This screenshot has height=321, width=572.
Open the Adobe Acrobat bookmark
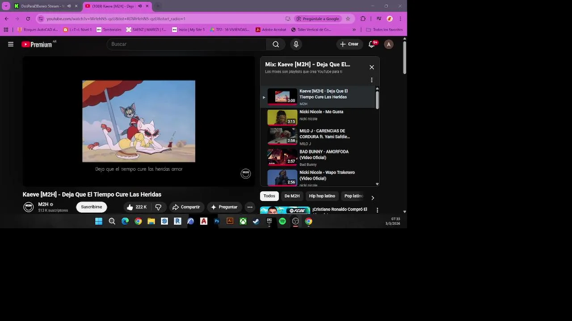271,30
